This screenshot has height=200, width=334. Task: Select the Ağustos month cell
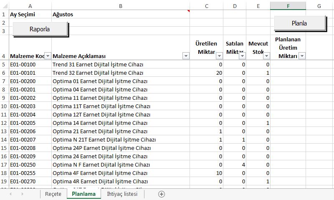(120, 15)
